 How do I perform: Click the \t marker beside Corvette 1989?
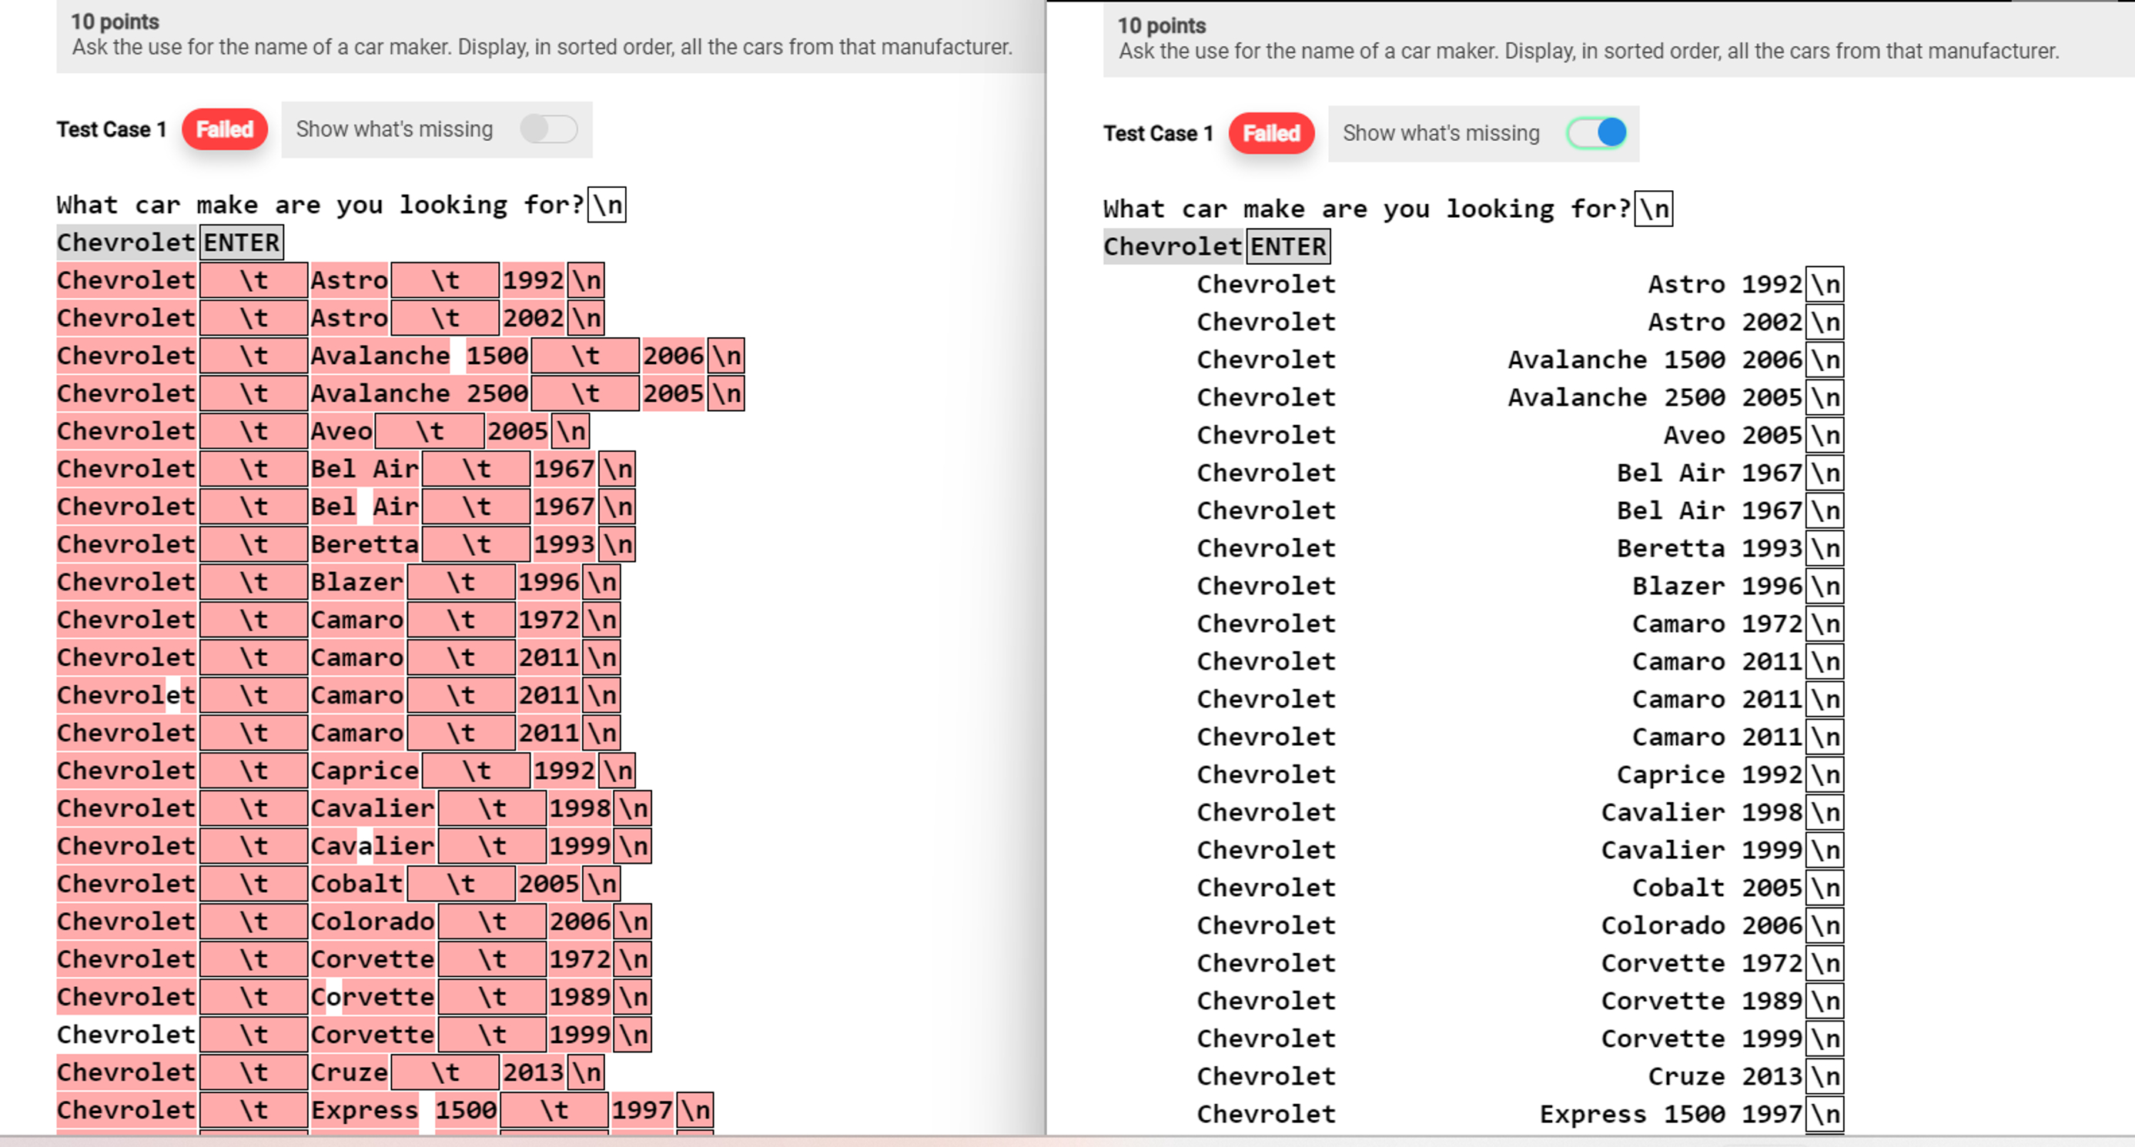[x=494, y=996]
